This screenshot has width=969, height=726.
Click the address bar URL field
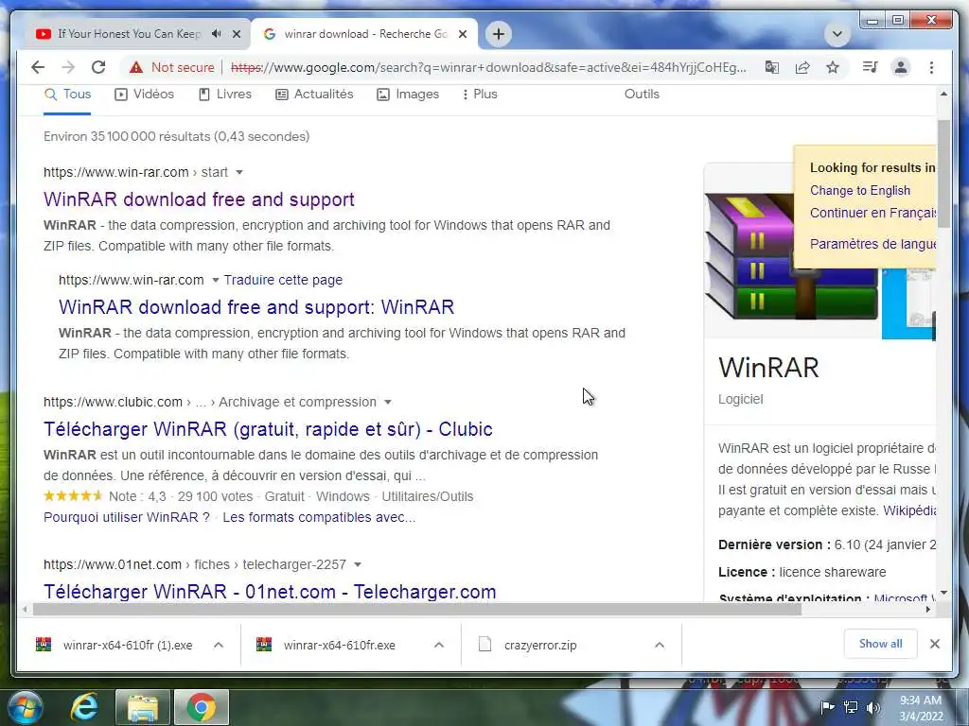pyautogui.click(x=488, y=67)
